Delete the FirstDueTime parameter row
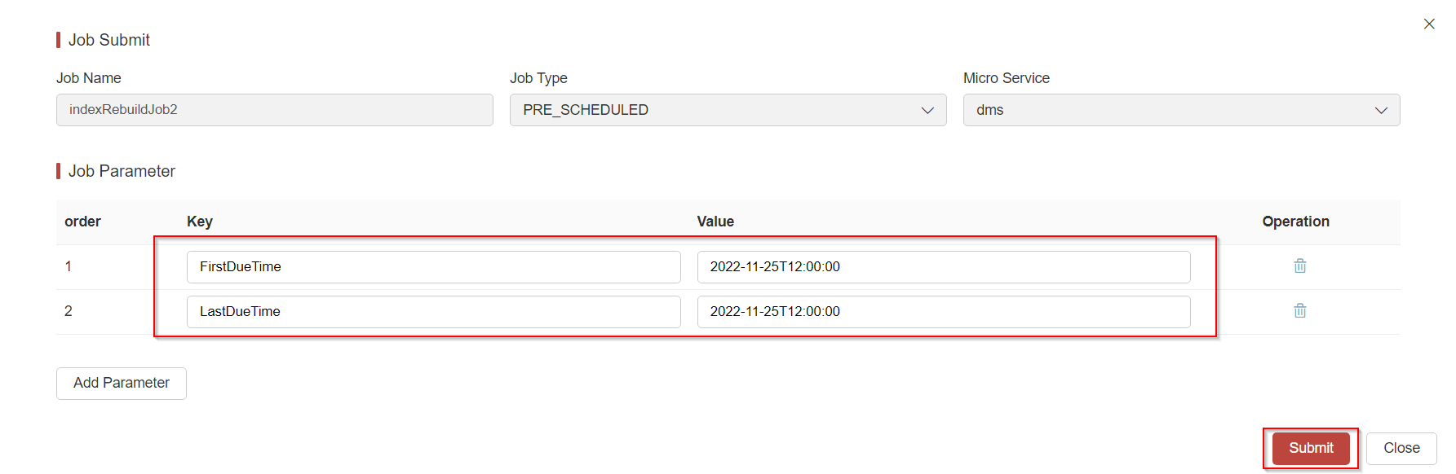Screen dimensions: 1456x474 pos(1299,266)
